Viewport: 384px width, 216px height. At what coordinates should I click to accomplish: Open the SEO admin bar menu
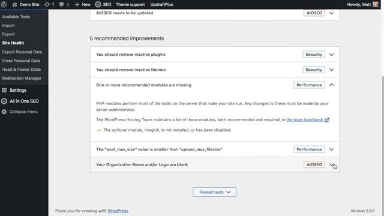[103, 4]
